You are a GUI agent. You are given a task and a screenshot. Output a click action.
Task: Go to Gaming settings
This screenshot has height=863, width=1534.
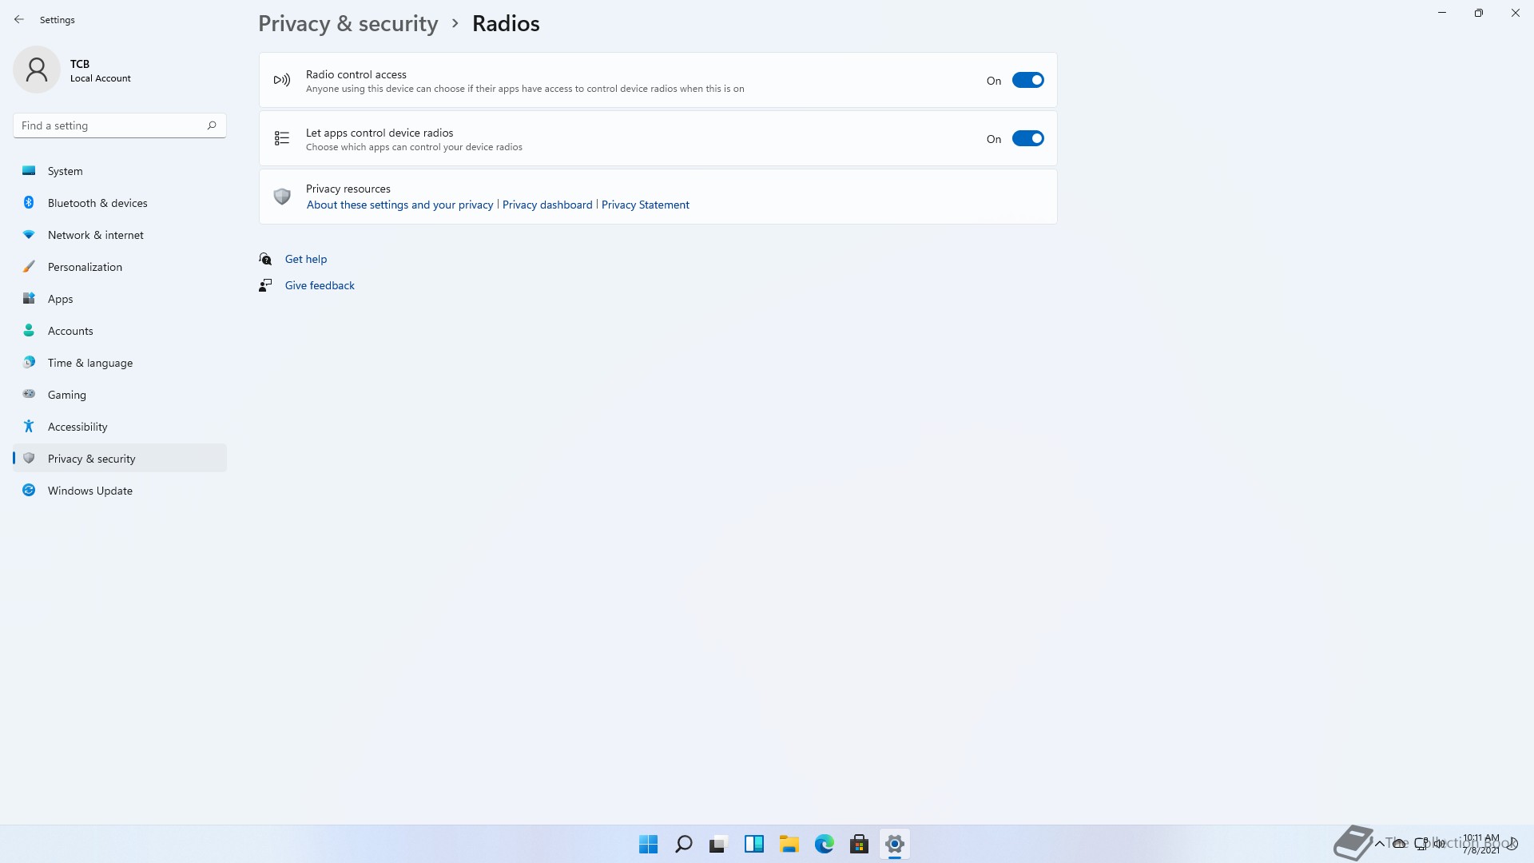120,394
